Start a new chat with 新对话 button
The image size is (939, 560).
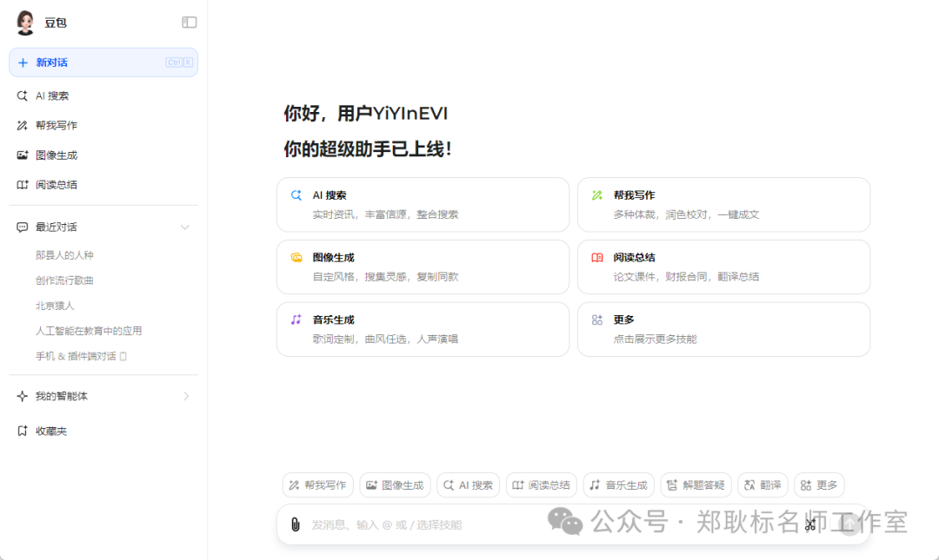[x=103, y=63]
